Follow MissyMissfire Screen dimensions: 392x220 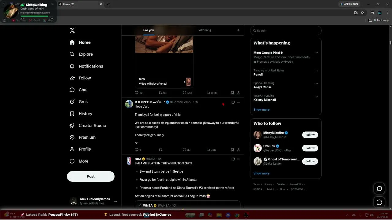tap(310, 135)
